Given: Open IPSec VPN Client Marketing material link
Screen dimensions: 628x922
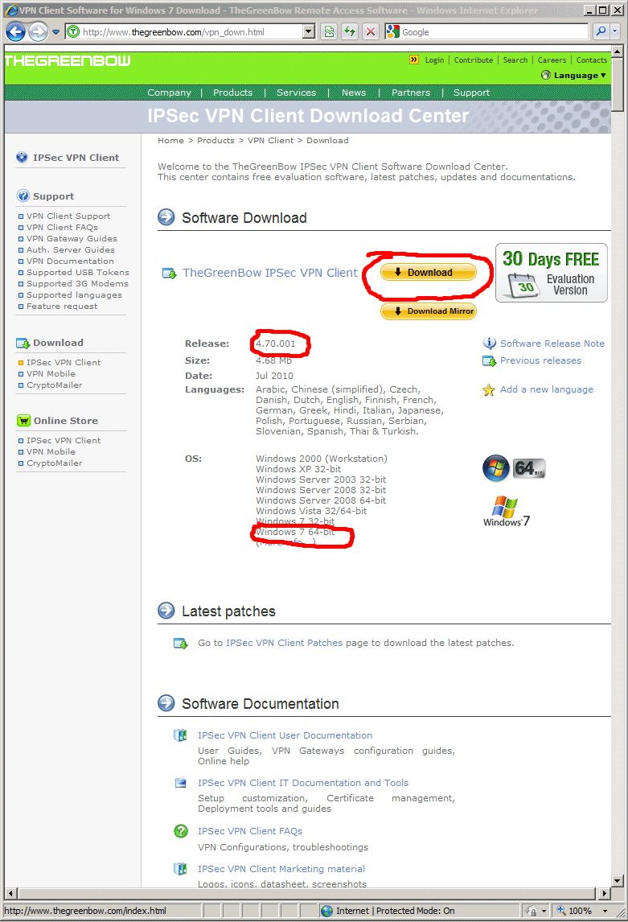Looking at the screenshot, I should (x=281, y=868).
